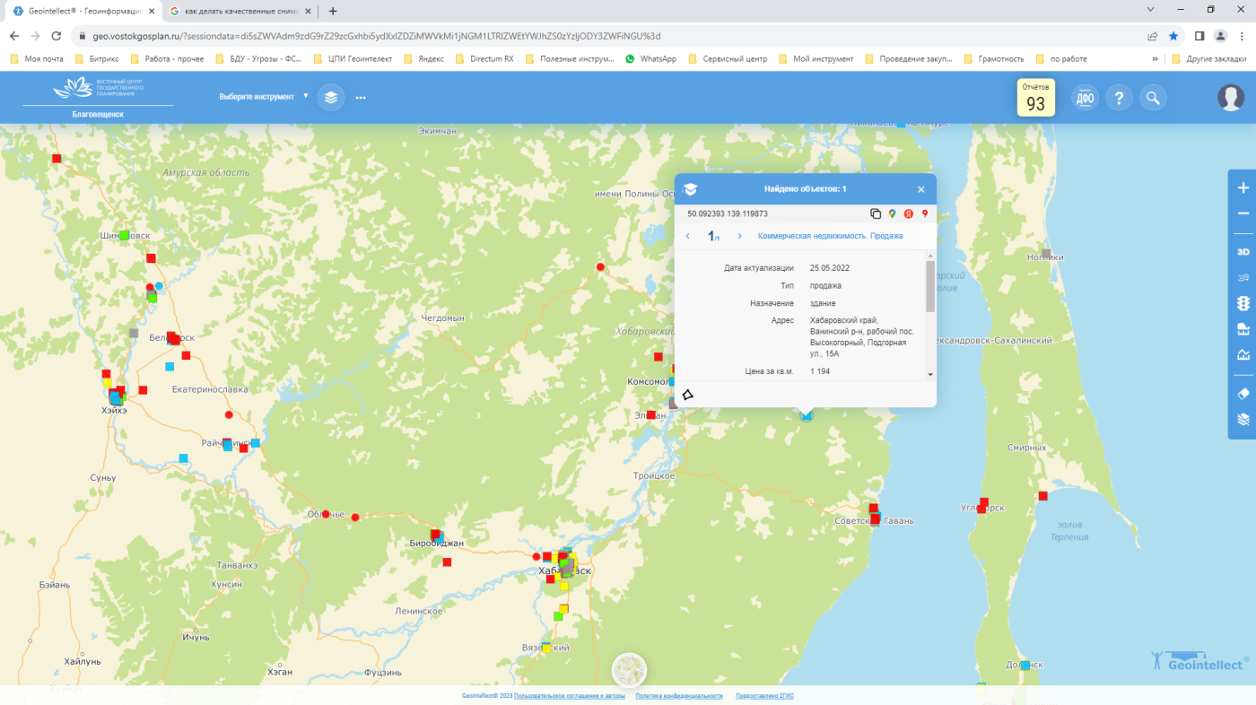
Task: Toggle the traffic lights layer
Action: point(1243,303)
